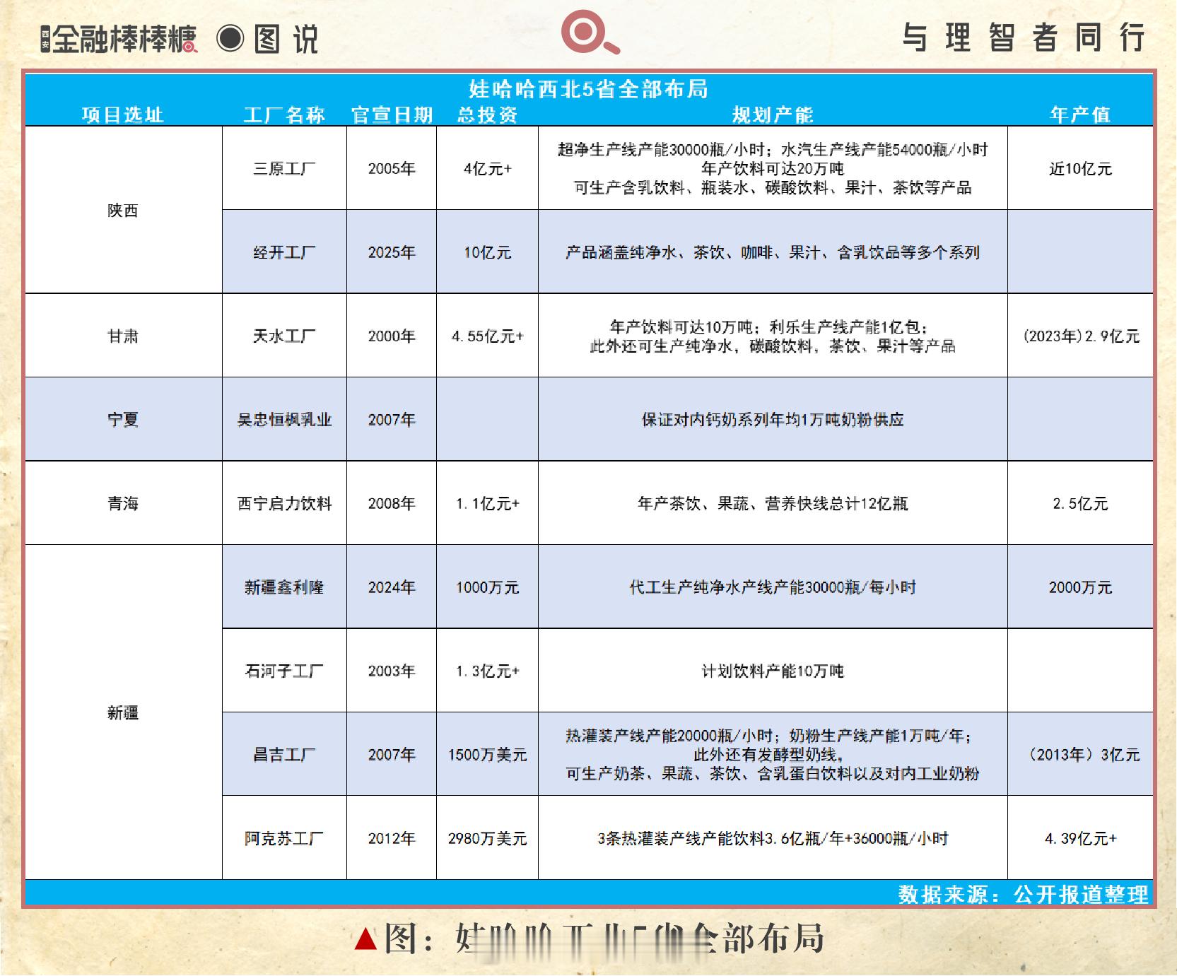Click the 近10亿元 annual output value

(1080, 169)
